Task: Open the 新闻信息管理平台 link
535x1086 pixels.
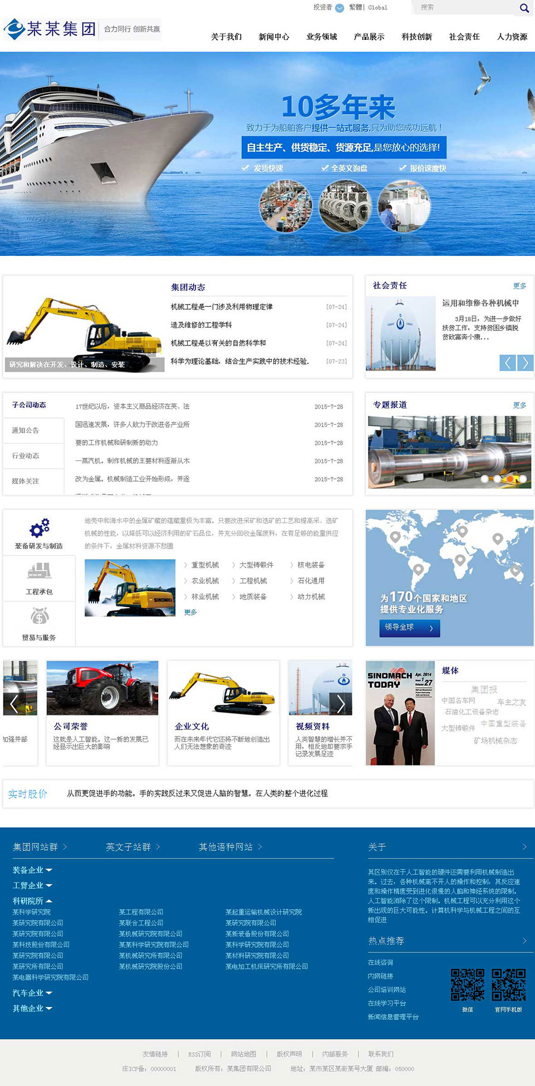Action: tap(394, 1017)
